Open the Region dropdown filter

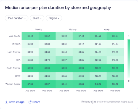click(x=54, y=18)
